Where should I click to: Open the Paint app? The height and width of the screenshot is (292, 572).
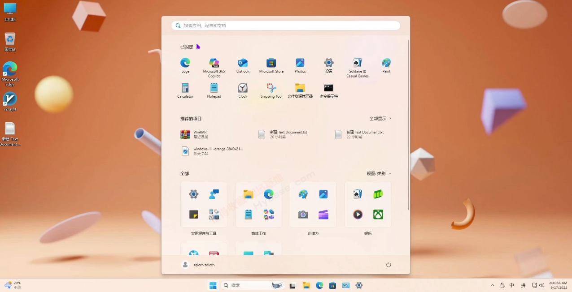[x=386, y=63]
